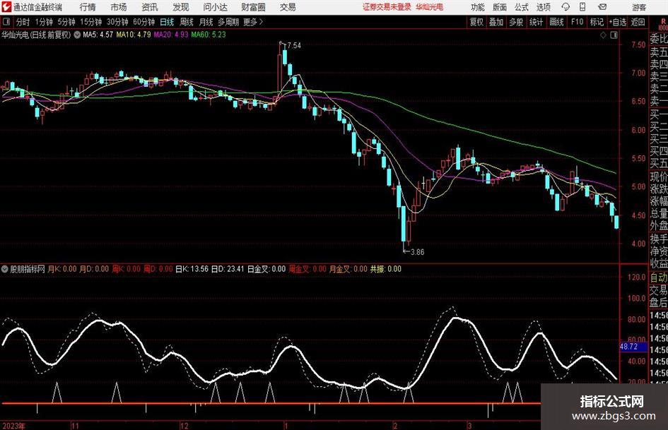Open the 发现 menu
Screen dimensions: 668x430
(181, 7)
